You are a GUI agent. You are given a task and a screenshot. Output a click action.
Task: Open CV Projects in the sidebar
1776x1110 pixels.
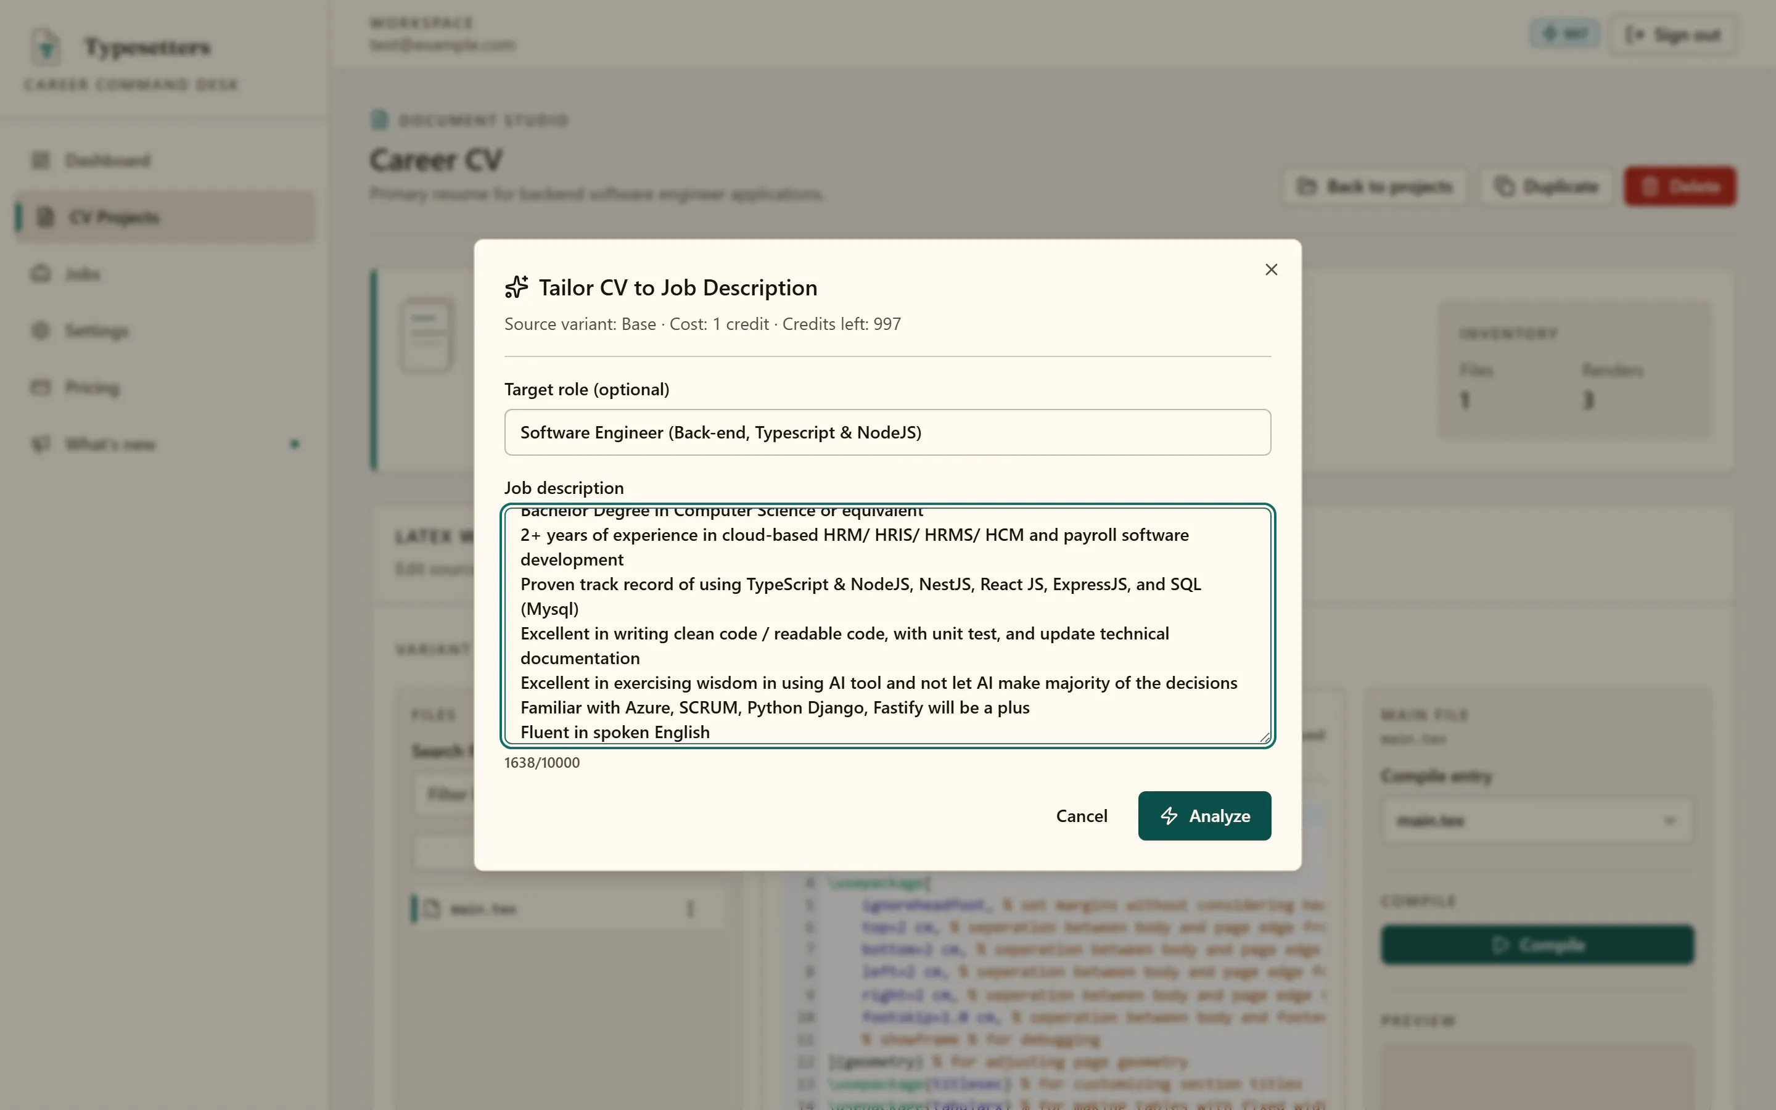click(x=165, y=217)
